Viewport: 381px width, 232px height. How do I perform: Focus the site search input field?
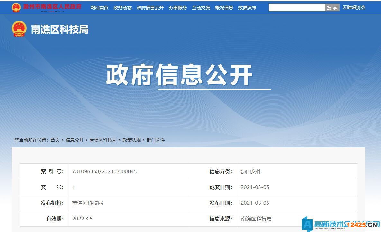point(297,7)
